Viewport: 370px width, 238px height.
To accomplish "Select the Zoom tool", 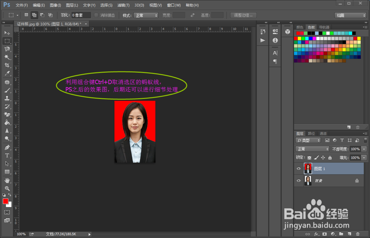I will pyautogui.click(x=7, y=189).
